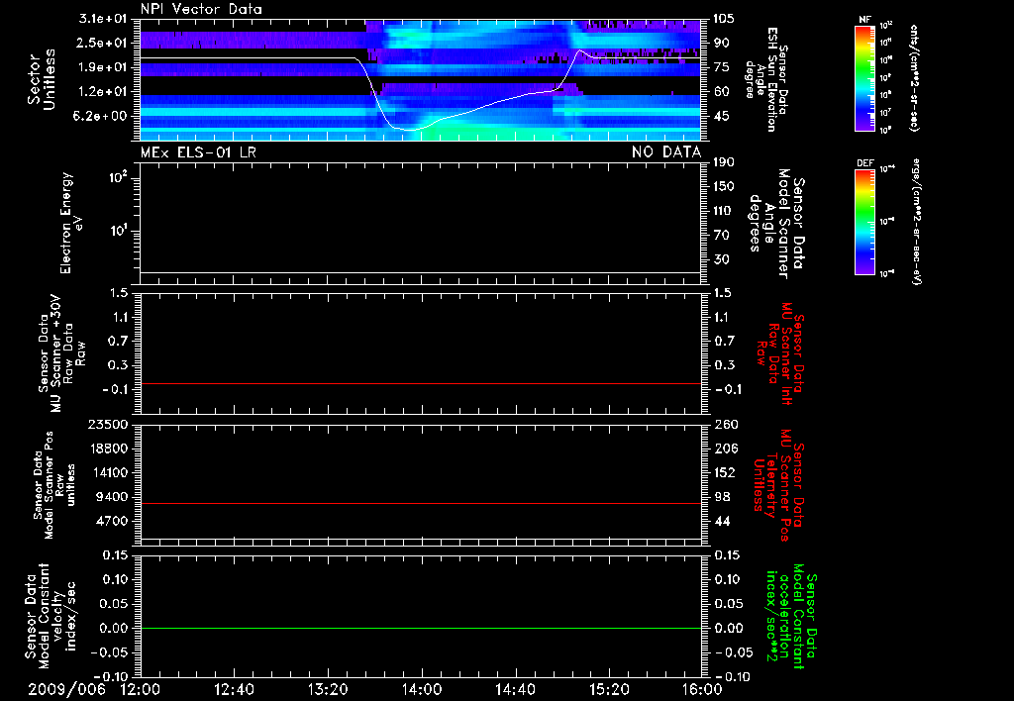Click the 13:20 time axis tick label

pyautogui.click(x=328, y=689)
